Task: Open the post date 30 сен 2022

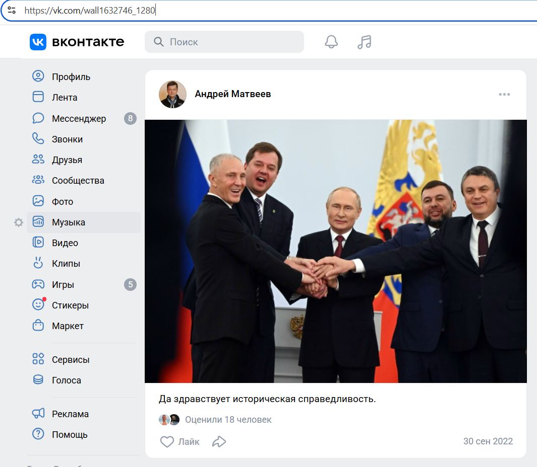Action: 488,441
